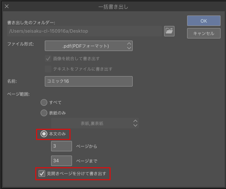The width and height of the screenshot is (226, 189).
Task: Open the .pdf(PDFフォーマット) file format dropdown
Action: coord(89,46)
